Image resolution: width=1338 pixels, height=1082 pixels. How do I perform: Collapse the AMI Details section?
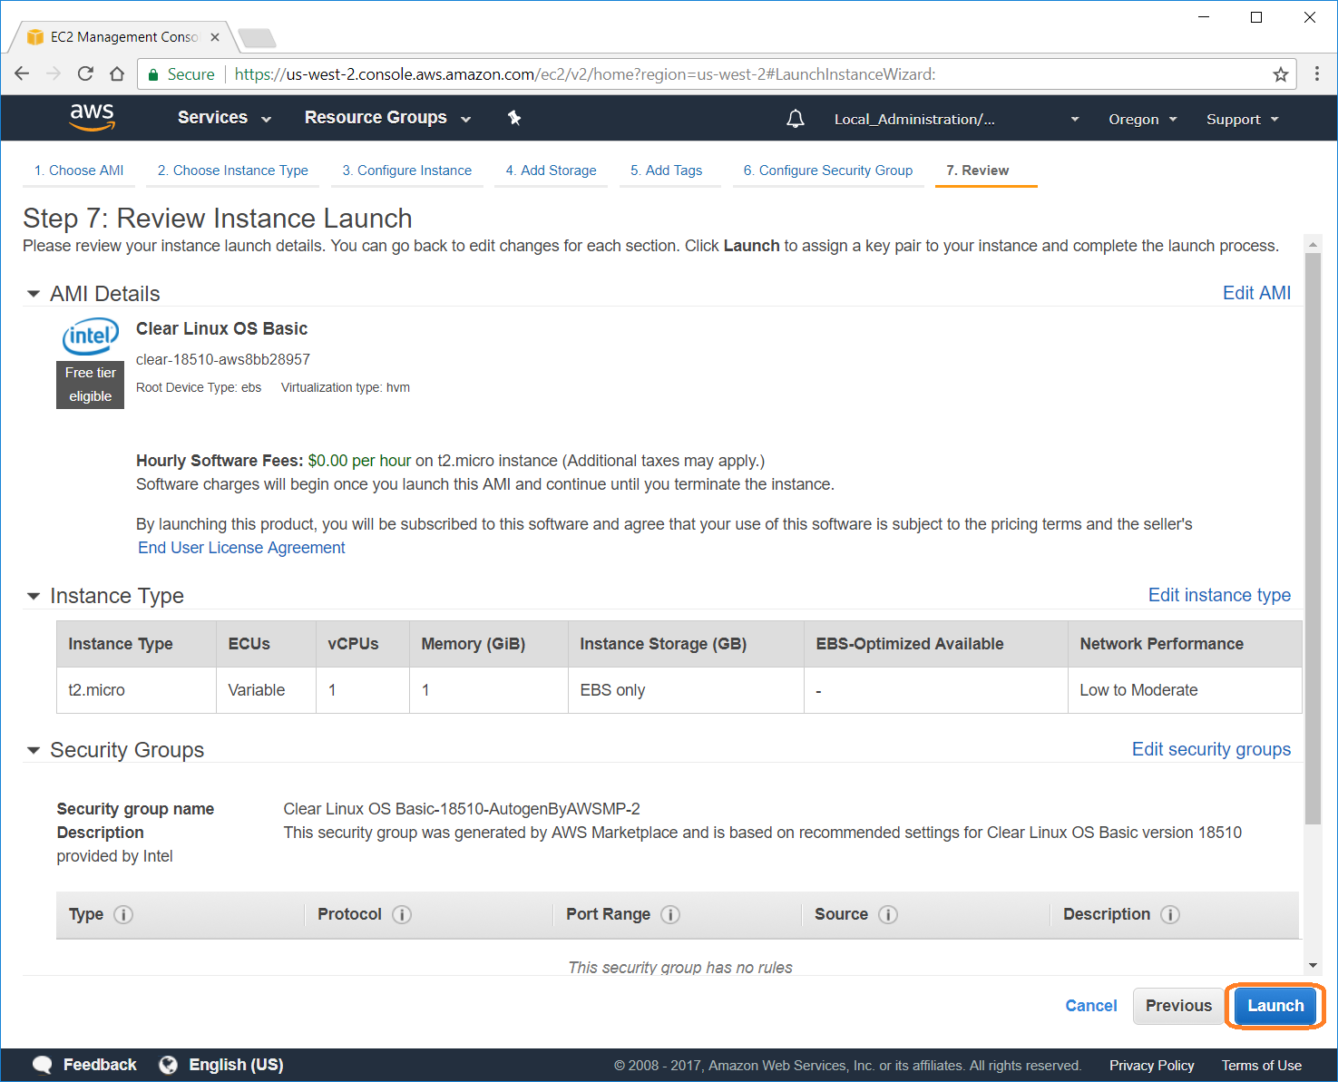pyautogui.click(x=34, y=294)
